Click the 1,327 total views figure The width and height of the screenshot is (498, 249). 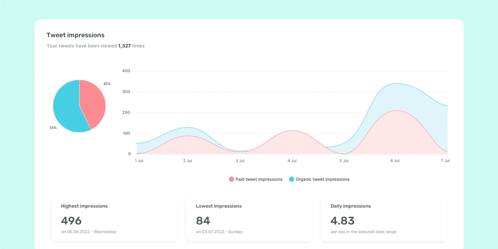click(x=125, y=46)
